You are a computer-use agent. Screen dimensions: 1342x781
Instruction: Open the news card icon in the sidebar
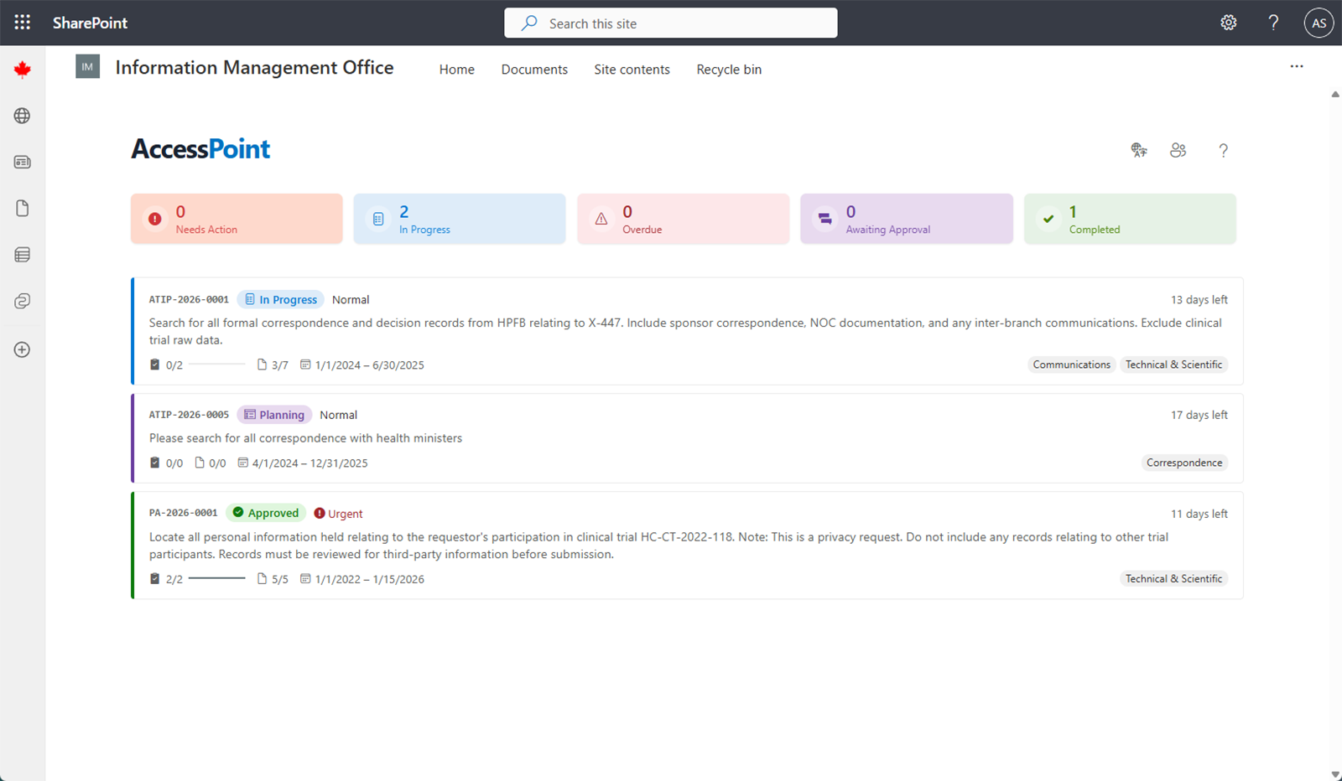(22, 162)
